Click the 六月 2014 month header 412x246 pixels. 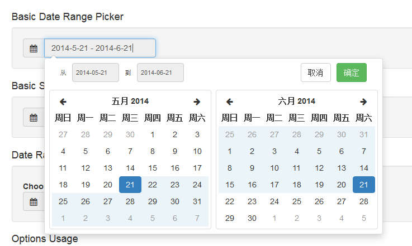(x=297, y=102)
